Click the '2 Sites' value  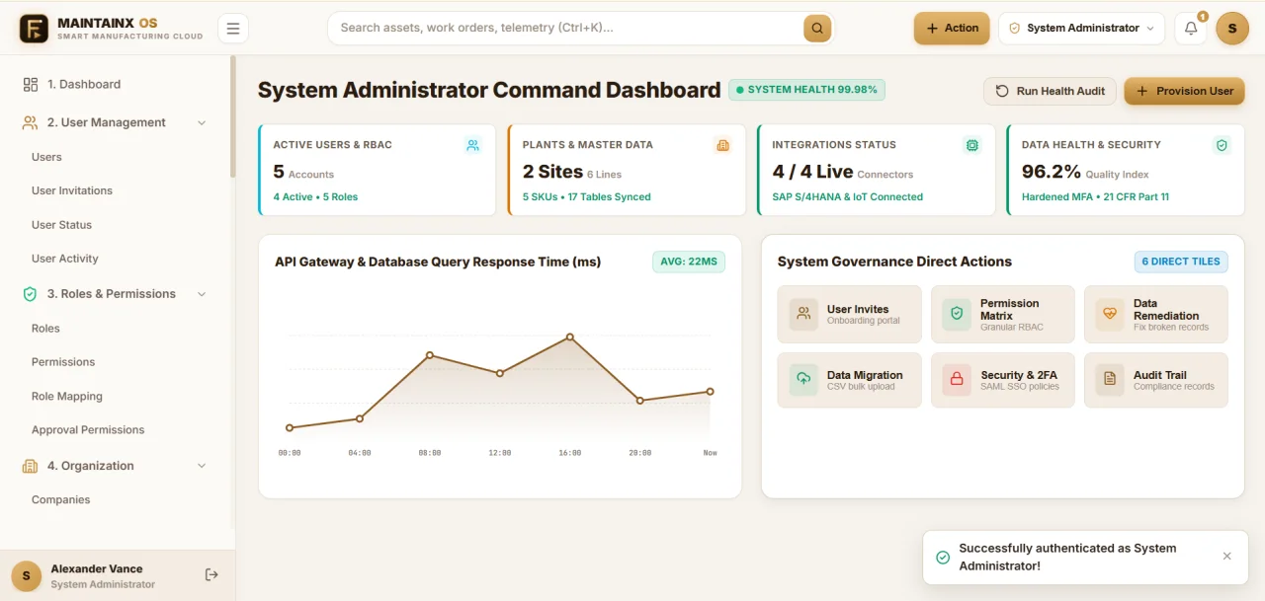pos(552,172)
